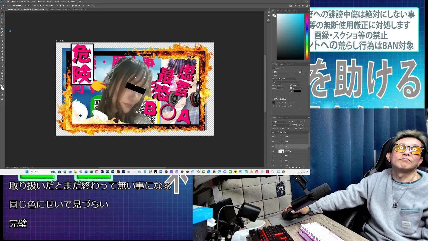
Task: Select the Frame tool
Action: [2, 28]
